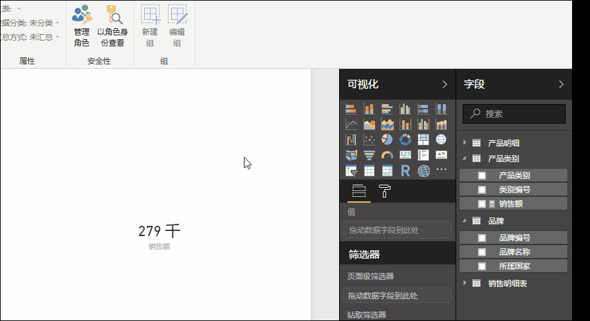590x321 pixels.
Task: Click the 编辑组 button
Action: [177, 26]
